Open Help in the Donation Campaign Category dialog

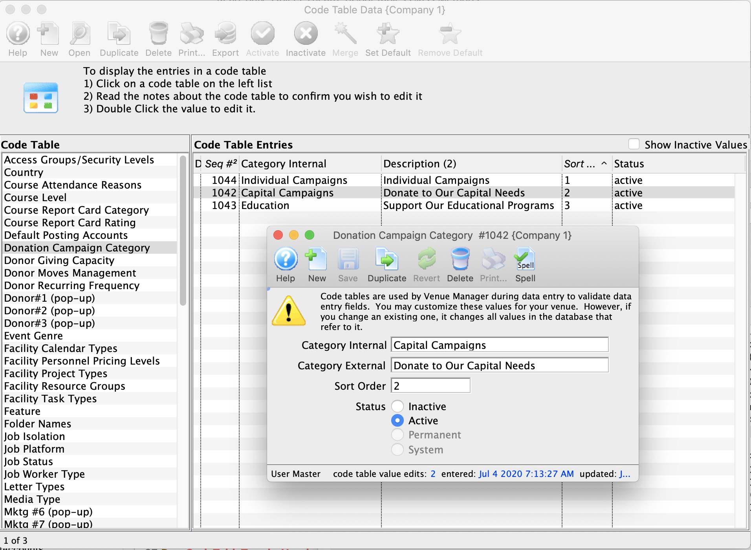coord(286,259)
